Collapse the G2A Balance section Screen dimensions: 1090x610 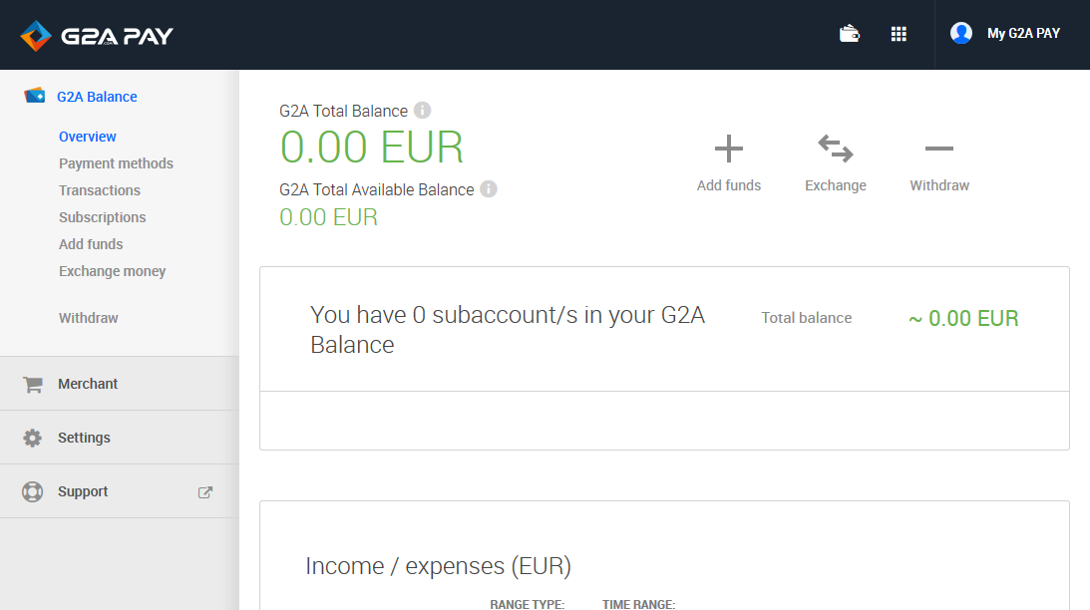click(97, 97)
